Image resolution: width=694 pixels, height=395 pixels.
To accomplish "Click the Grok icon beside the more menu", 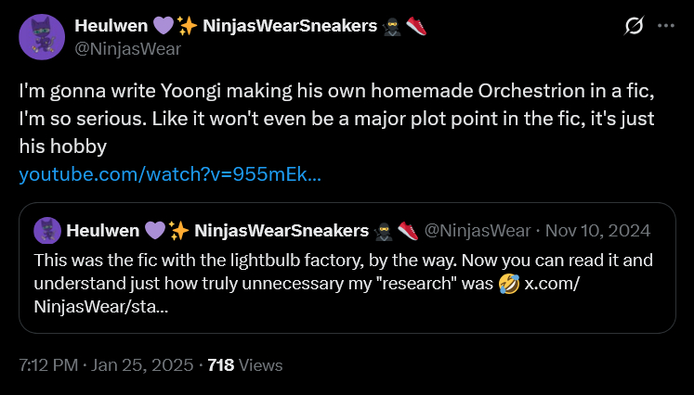I will pos(635,27).
